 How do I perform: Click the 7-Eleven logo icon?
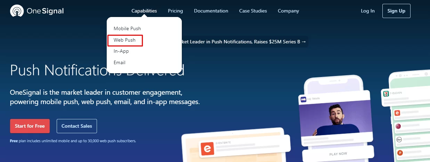click(386, 93)
